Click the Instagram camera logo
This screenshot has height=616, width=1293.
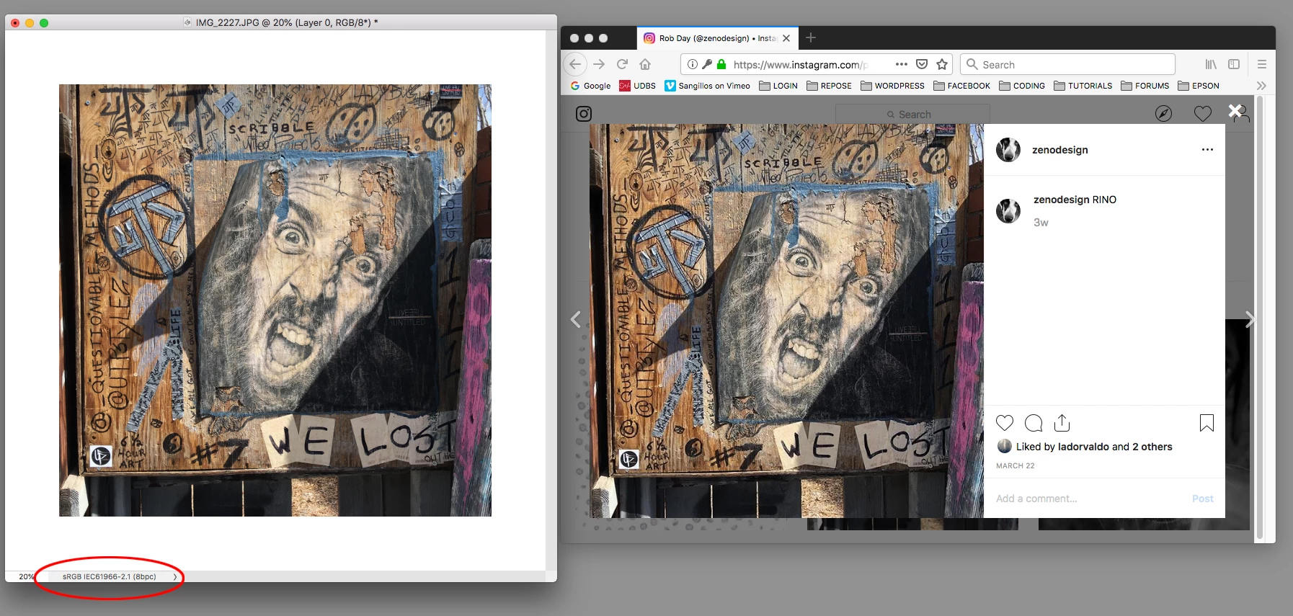tap(584, 114)
